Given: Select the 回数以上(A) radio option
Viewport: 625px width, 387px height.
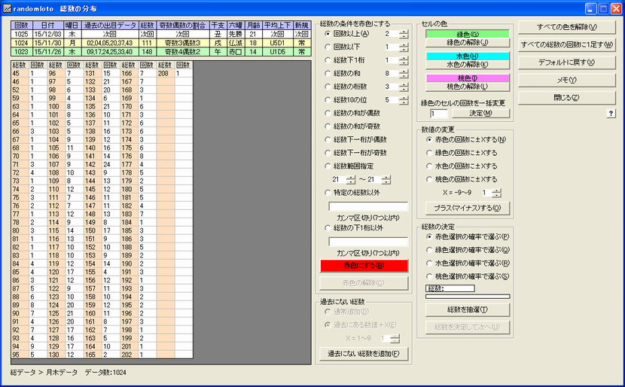Looking at the screenshot, I should point(328,34).
